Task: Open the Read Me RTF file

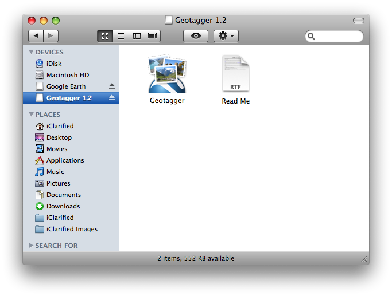Action: (x=235, y=74)
